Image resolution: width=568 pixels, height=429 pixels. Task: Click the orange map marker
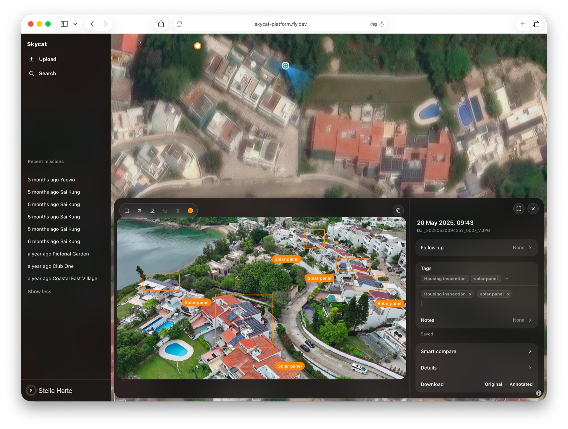tap(198, 46)
